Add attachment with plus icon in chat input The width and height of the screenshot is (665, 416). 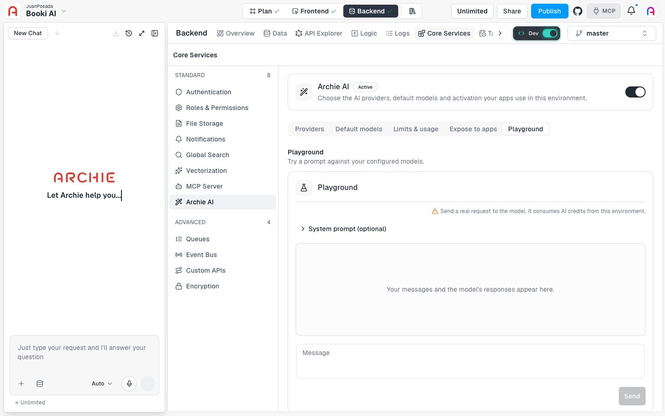pyautogui.click(x=21, y=384)
